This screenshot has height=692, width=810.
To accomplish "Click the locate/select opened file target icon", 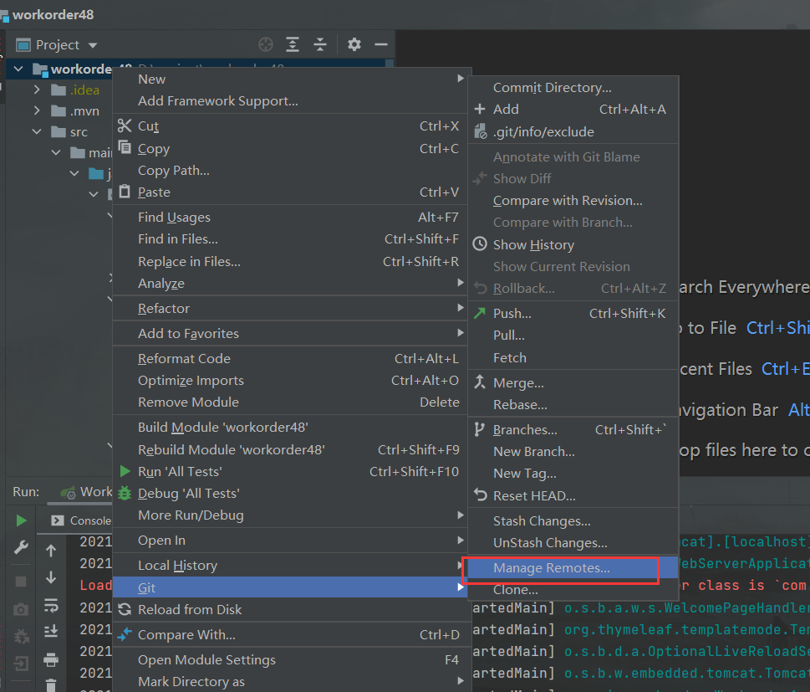I will pyautogui.click(x=266, y=44).
